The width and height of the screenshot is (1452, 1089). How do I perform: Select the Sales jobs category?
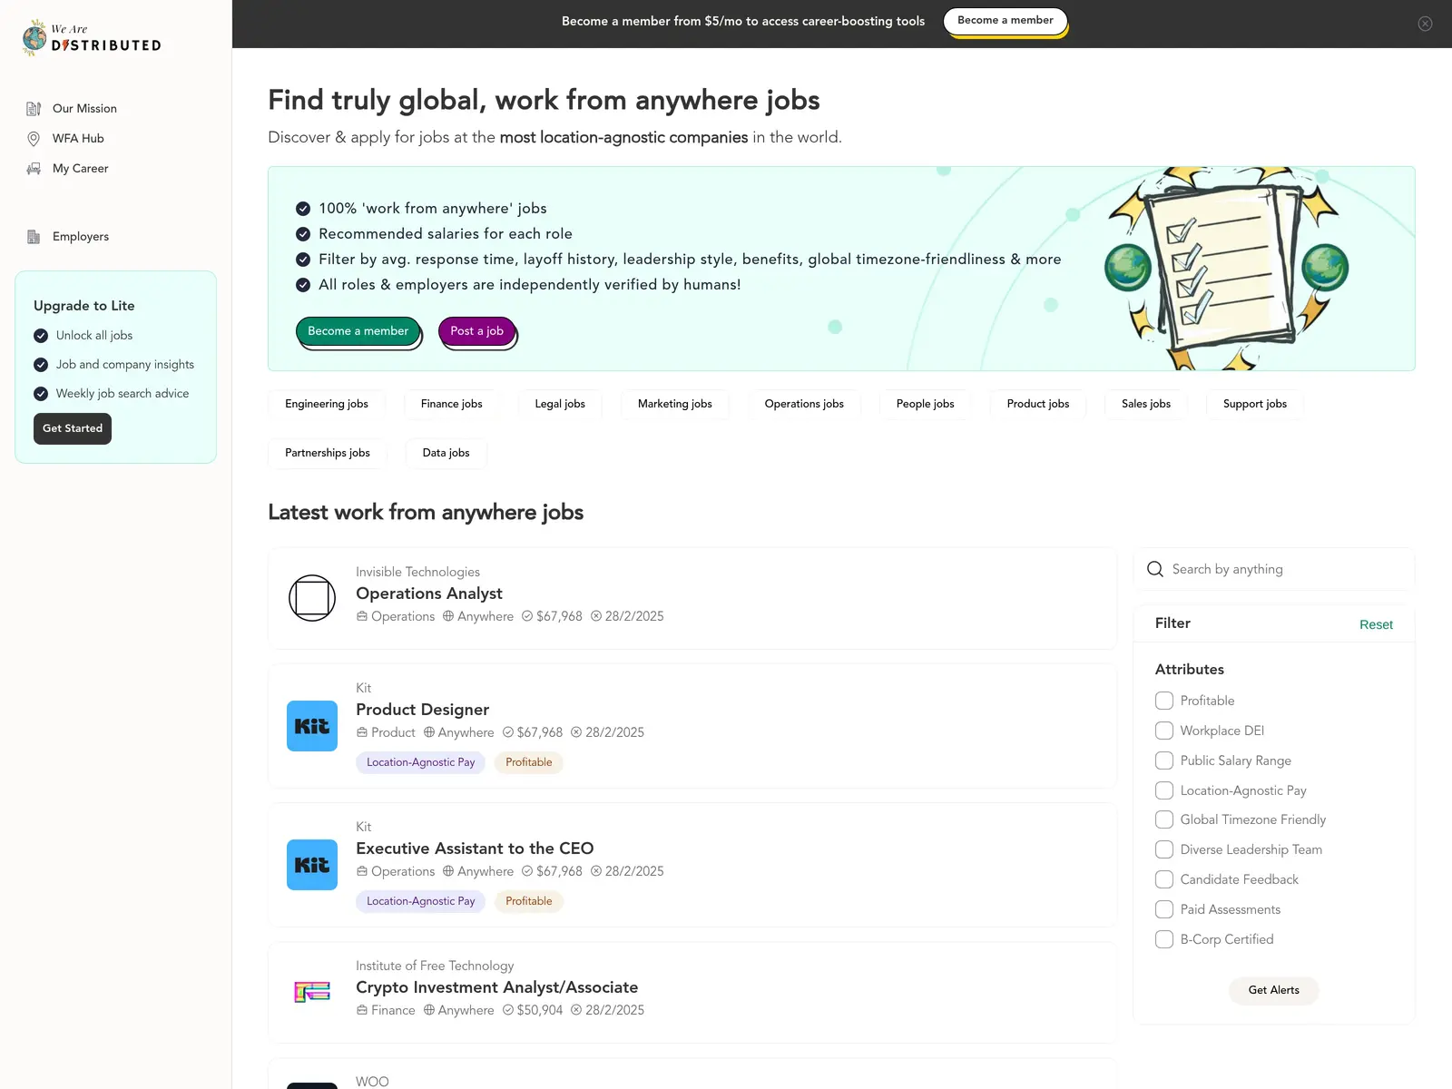click(1146, 404)
